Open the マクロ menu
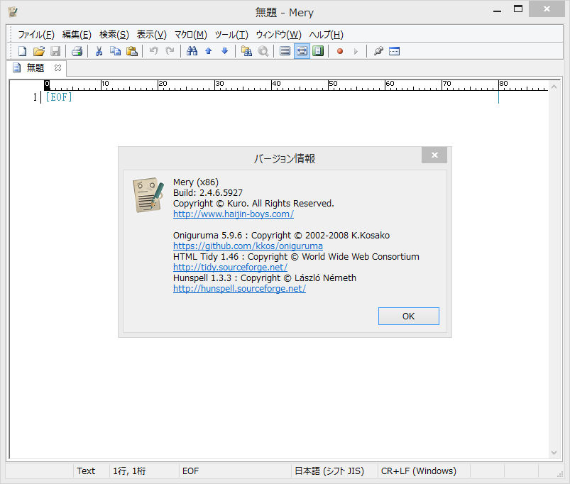The width and height of the screenshot is (570, 484). [189, 34]
